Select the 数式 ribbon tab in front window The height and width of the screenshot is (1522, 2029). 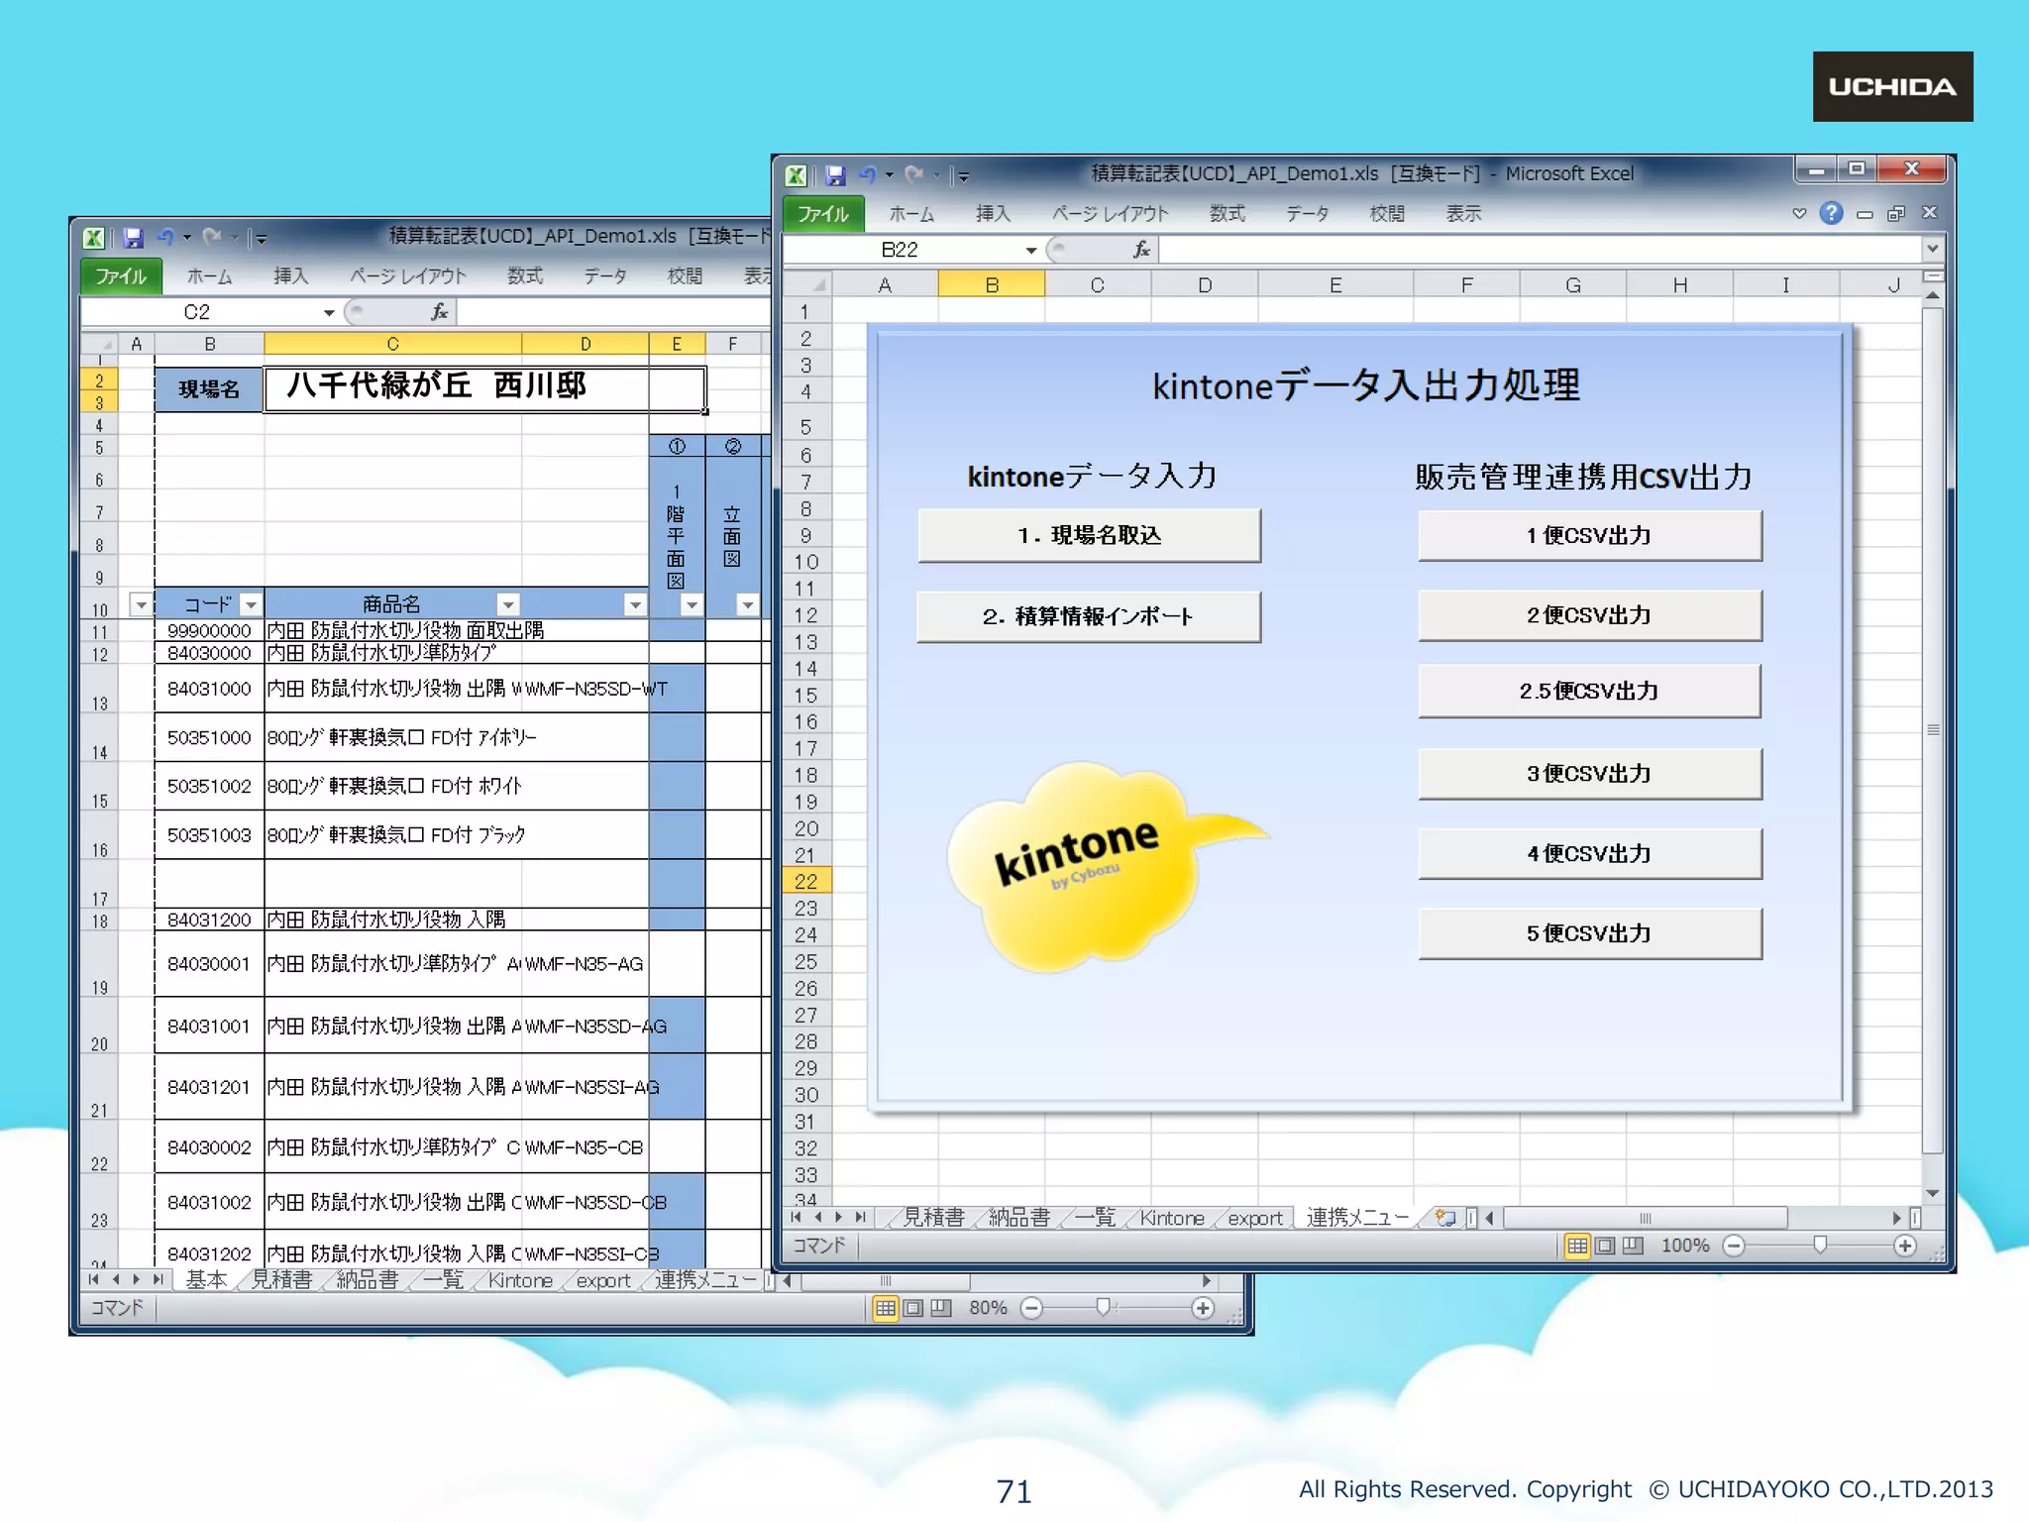click(x=1228, y=214)
